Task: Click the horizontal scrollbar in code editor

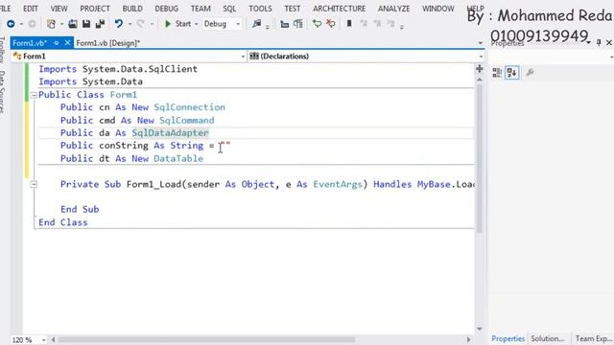Action: coord(207,339)
